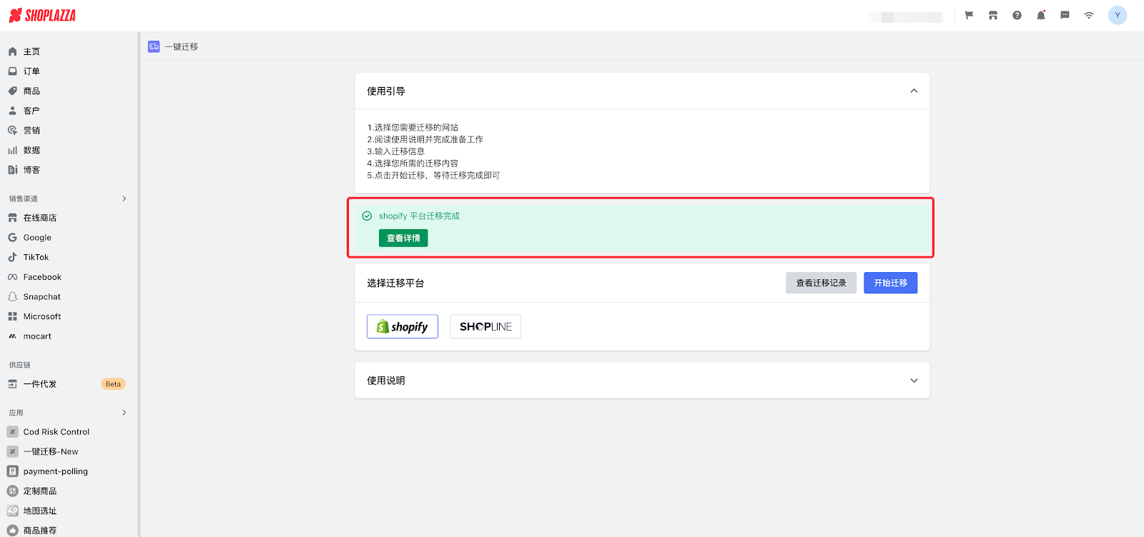This screenshot has width=1144, height=537.
Task: Open 订单 in the sidebar
Action: pos(31,71)
